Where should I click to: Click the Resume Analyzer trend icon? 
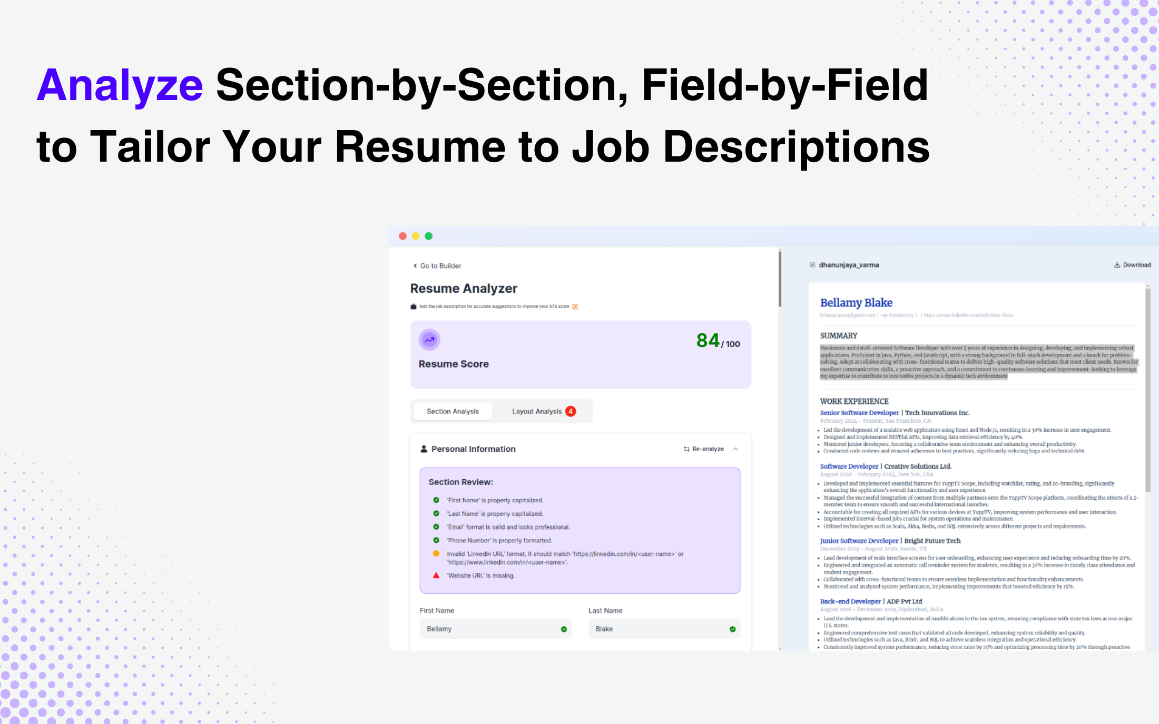point(429,340)
